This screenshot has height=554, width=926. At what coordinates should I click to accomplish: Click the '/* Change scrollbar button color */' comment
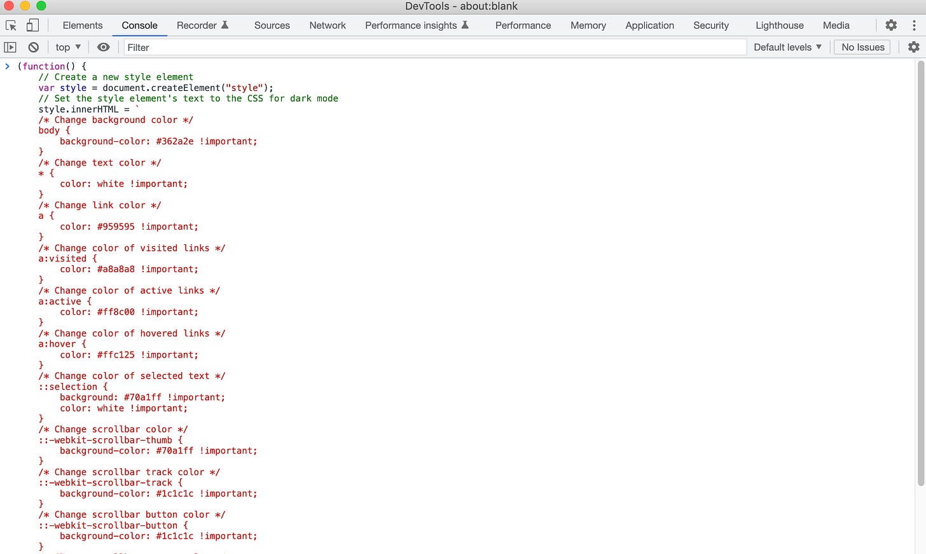tap(132, 515)
